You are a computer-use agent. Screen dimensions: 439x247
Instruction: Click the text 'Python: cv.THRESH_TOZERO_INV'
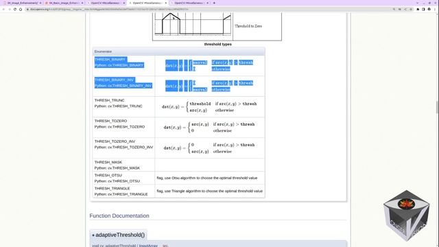click(x=123, y=148)
